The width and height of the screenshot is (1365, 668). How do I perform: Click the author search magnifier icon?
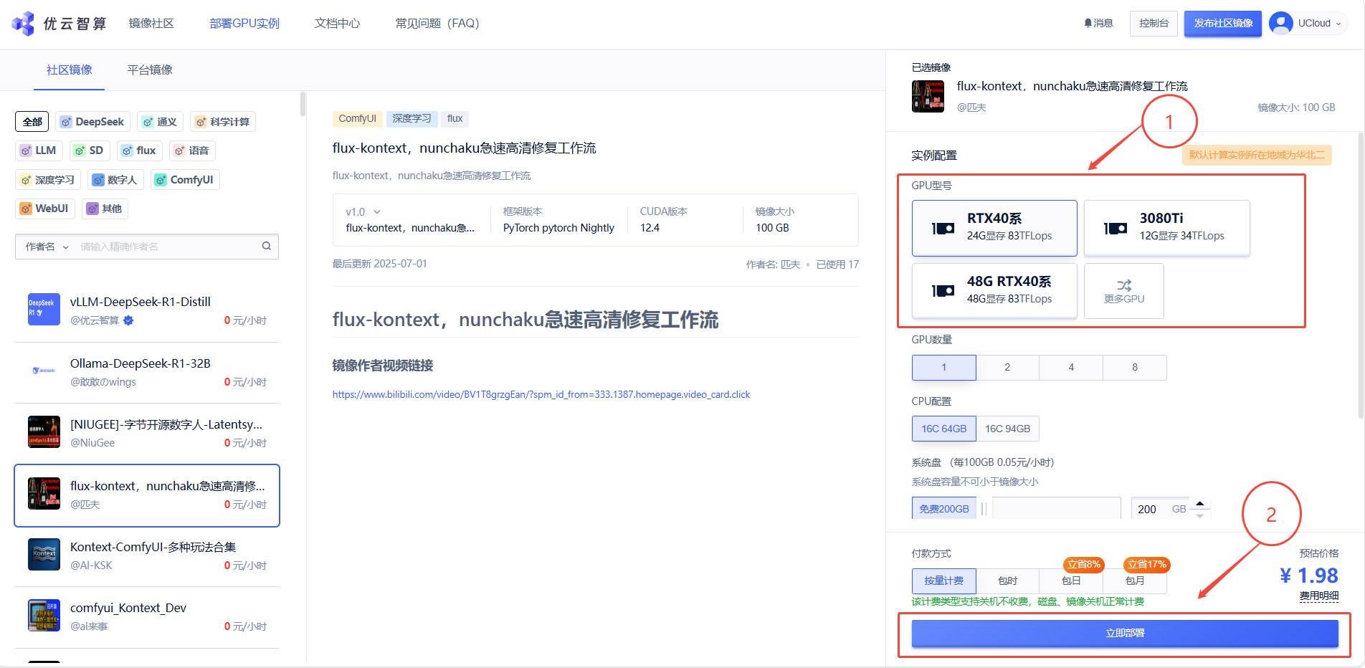click(267, 246)
